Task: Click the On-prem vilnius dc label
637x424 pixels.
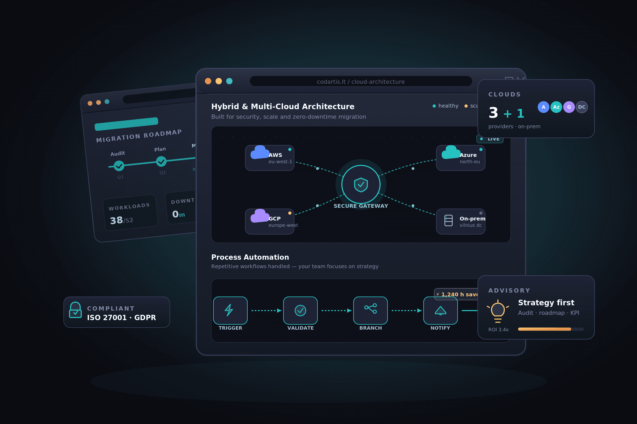Action: tap(471, 225)
